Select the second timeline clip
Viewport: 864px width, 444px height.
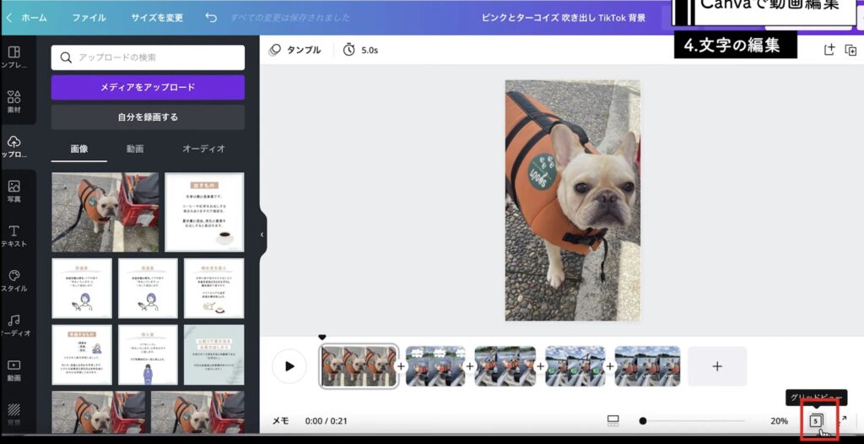pos(435,366)
